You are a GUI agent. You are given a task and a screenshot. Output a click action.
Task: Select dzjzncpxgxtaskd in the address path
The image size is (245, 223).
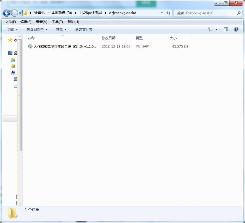click(123, 13)
